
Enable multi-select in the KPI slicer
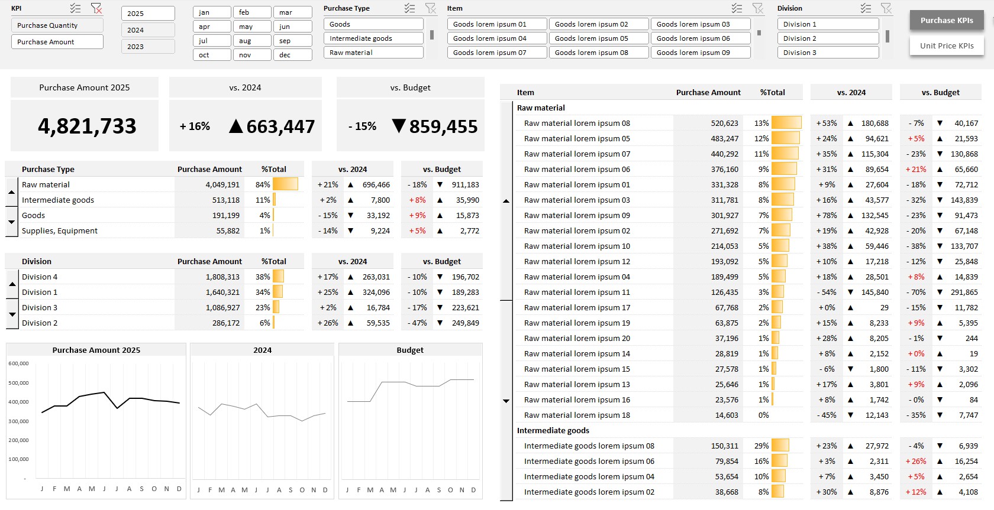[75, 8]
